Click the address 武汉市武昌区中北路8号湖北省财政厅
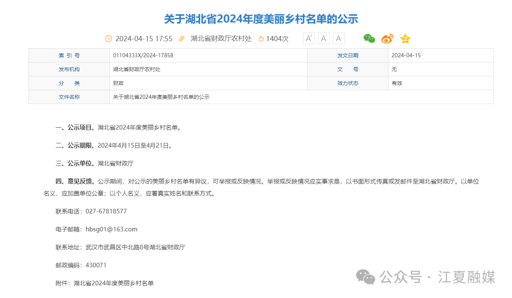The height and width of the screenshot is (298, 512). (x=135, y=247)
